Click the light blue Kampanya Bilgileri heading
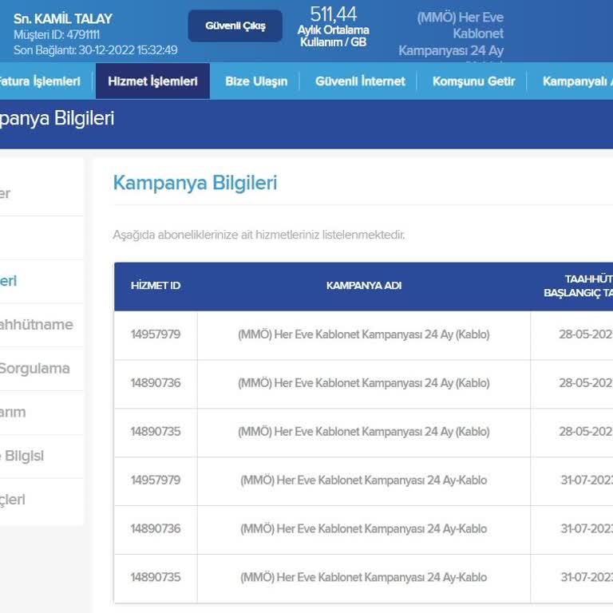Image resolution: width=613 pixels, height=613 pixels. [x=195, y=183]
